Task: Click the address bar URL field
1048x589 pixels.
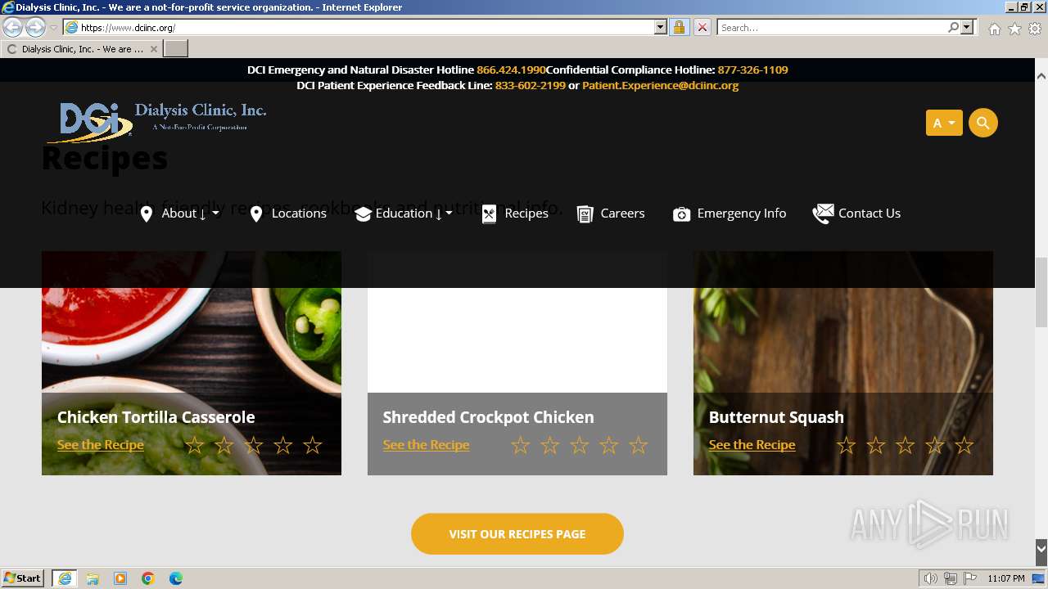Action: (x=366, y=28)
